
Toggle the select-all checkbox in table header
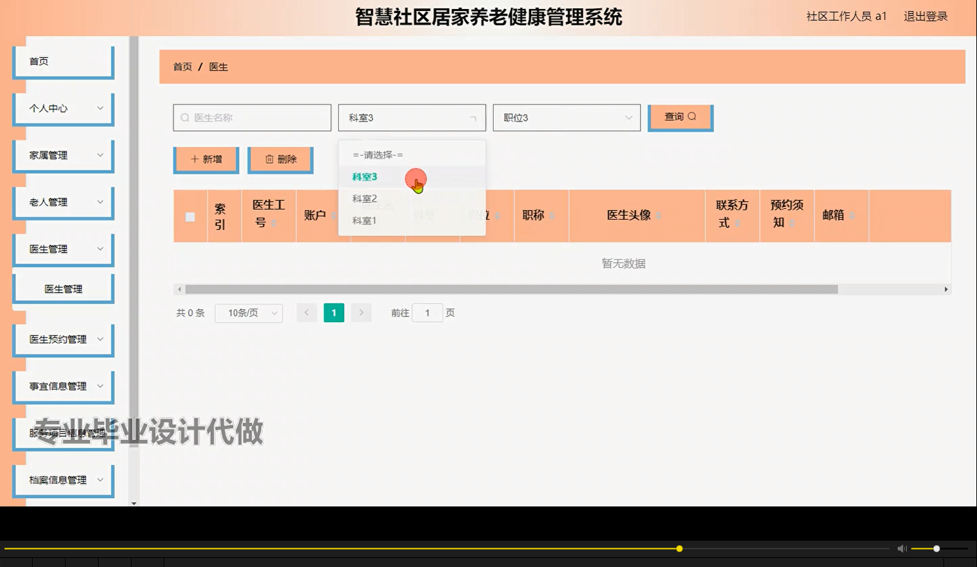pyautogui.click(x=189, y=217)
